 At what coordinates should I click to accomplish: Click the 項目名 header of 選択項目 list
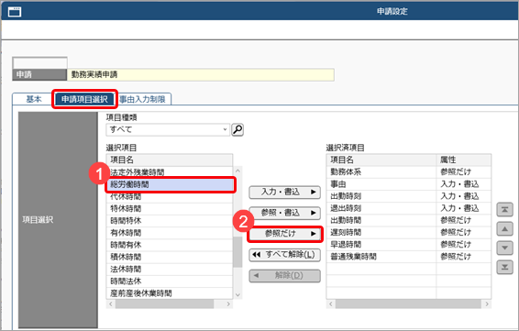tap(170, 160)
